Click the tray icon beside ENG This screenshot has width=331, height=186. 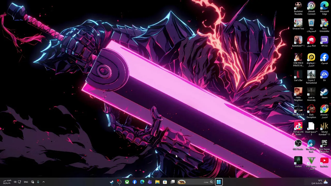point(32,182)
